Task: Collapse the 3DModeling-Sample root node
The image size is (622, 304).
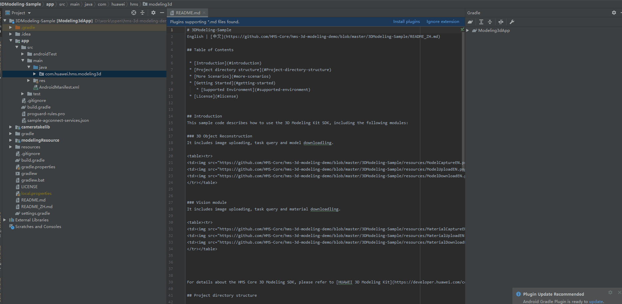Action: 5,21
